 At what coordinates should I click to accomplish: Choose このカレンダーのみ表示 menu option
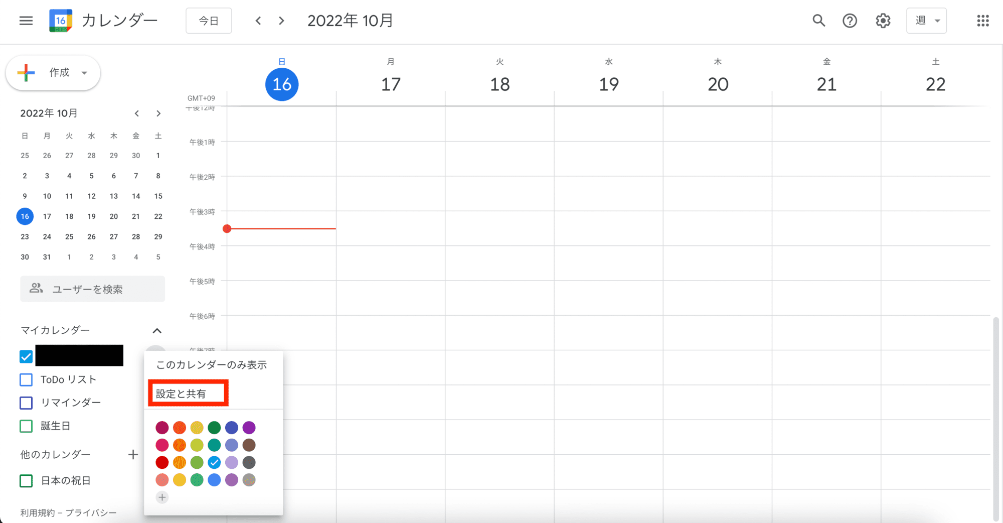coord(211,365)
